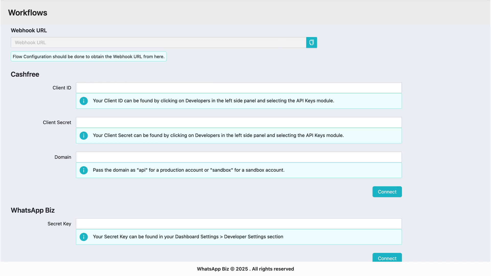Click the Domain label
The image size is (491, 276).
click(x=63, y=157)
